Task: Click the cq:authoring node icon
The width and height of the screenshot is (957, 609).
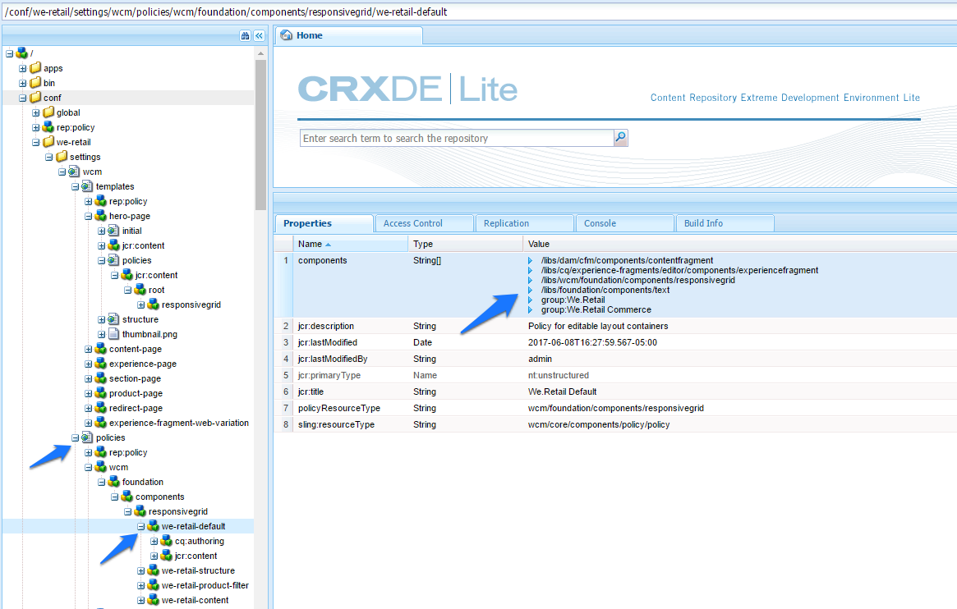Action: pyautogui.click(x=167, y=541)
